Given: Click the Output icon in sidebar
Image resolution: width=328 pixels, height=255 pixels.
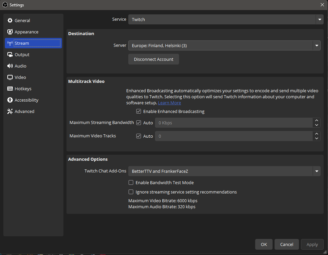Looking at the screenshot, I should (x=10, y=55).
